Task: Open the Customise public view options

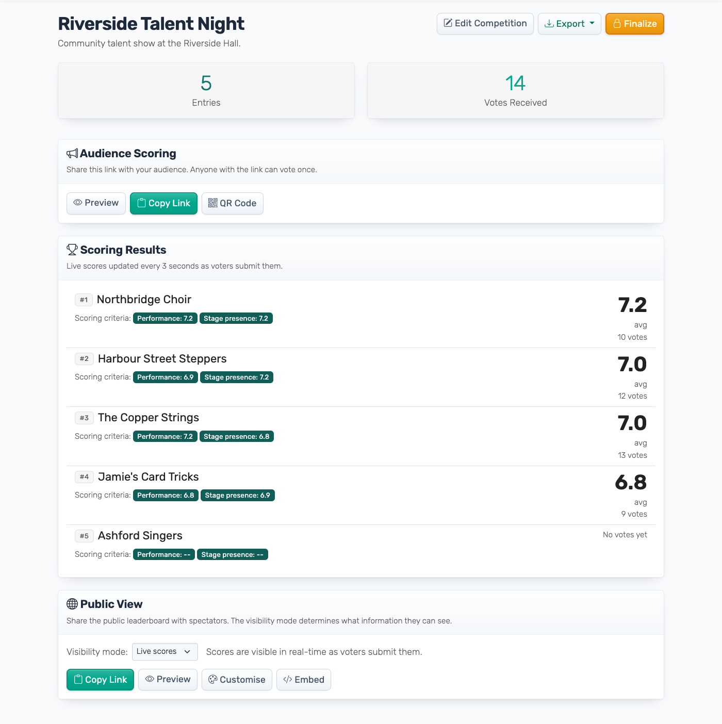Action: [x=237, y=680]
